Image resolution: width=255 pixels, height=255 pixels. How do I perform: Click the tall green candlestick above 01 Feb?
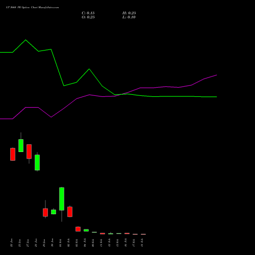coord(62,199)
